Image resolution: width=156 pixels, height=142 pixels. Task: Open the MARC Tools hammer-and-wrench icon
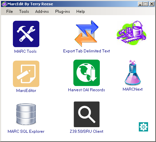click(x=26, y=34)
